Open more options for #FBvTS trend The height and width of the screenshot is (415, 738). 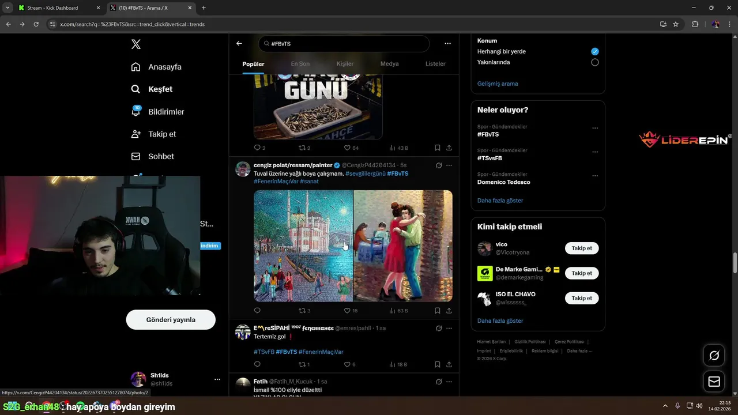point(595,128)
